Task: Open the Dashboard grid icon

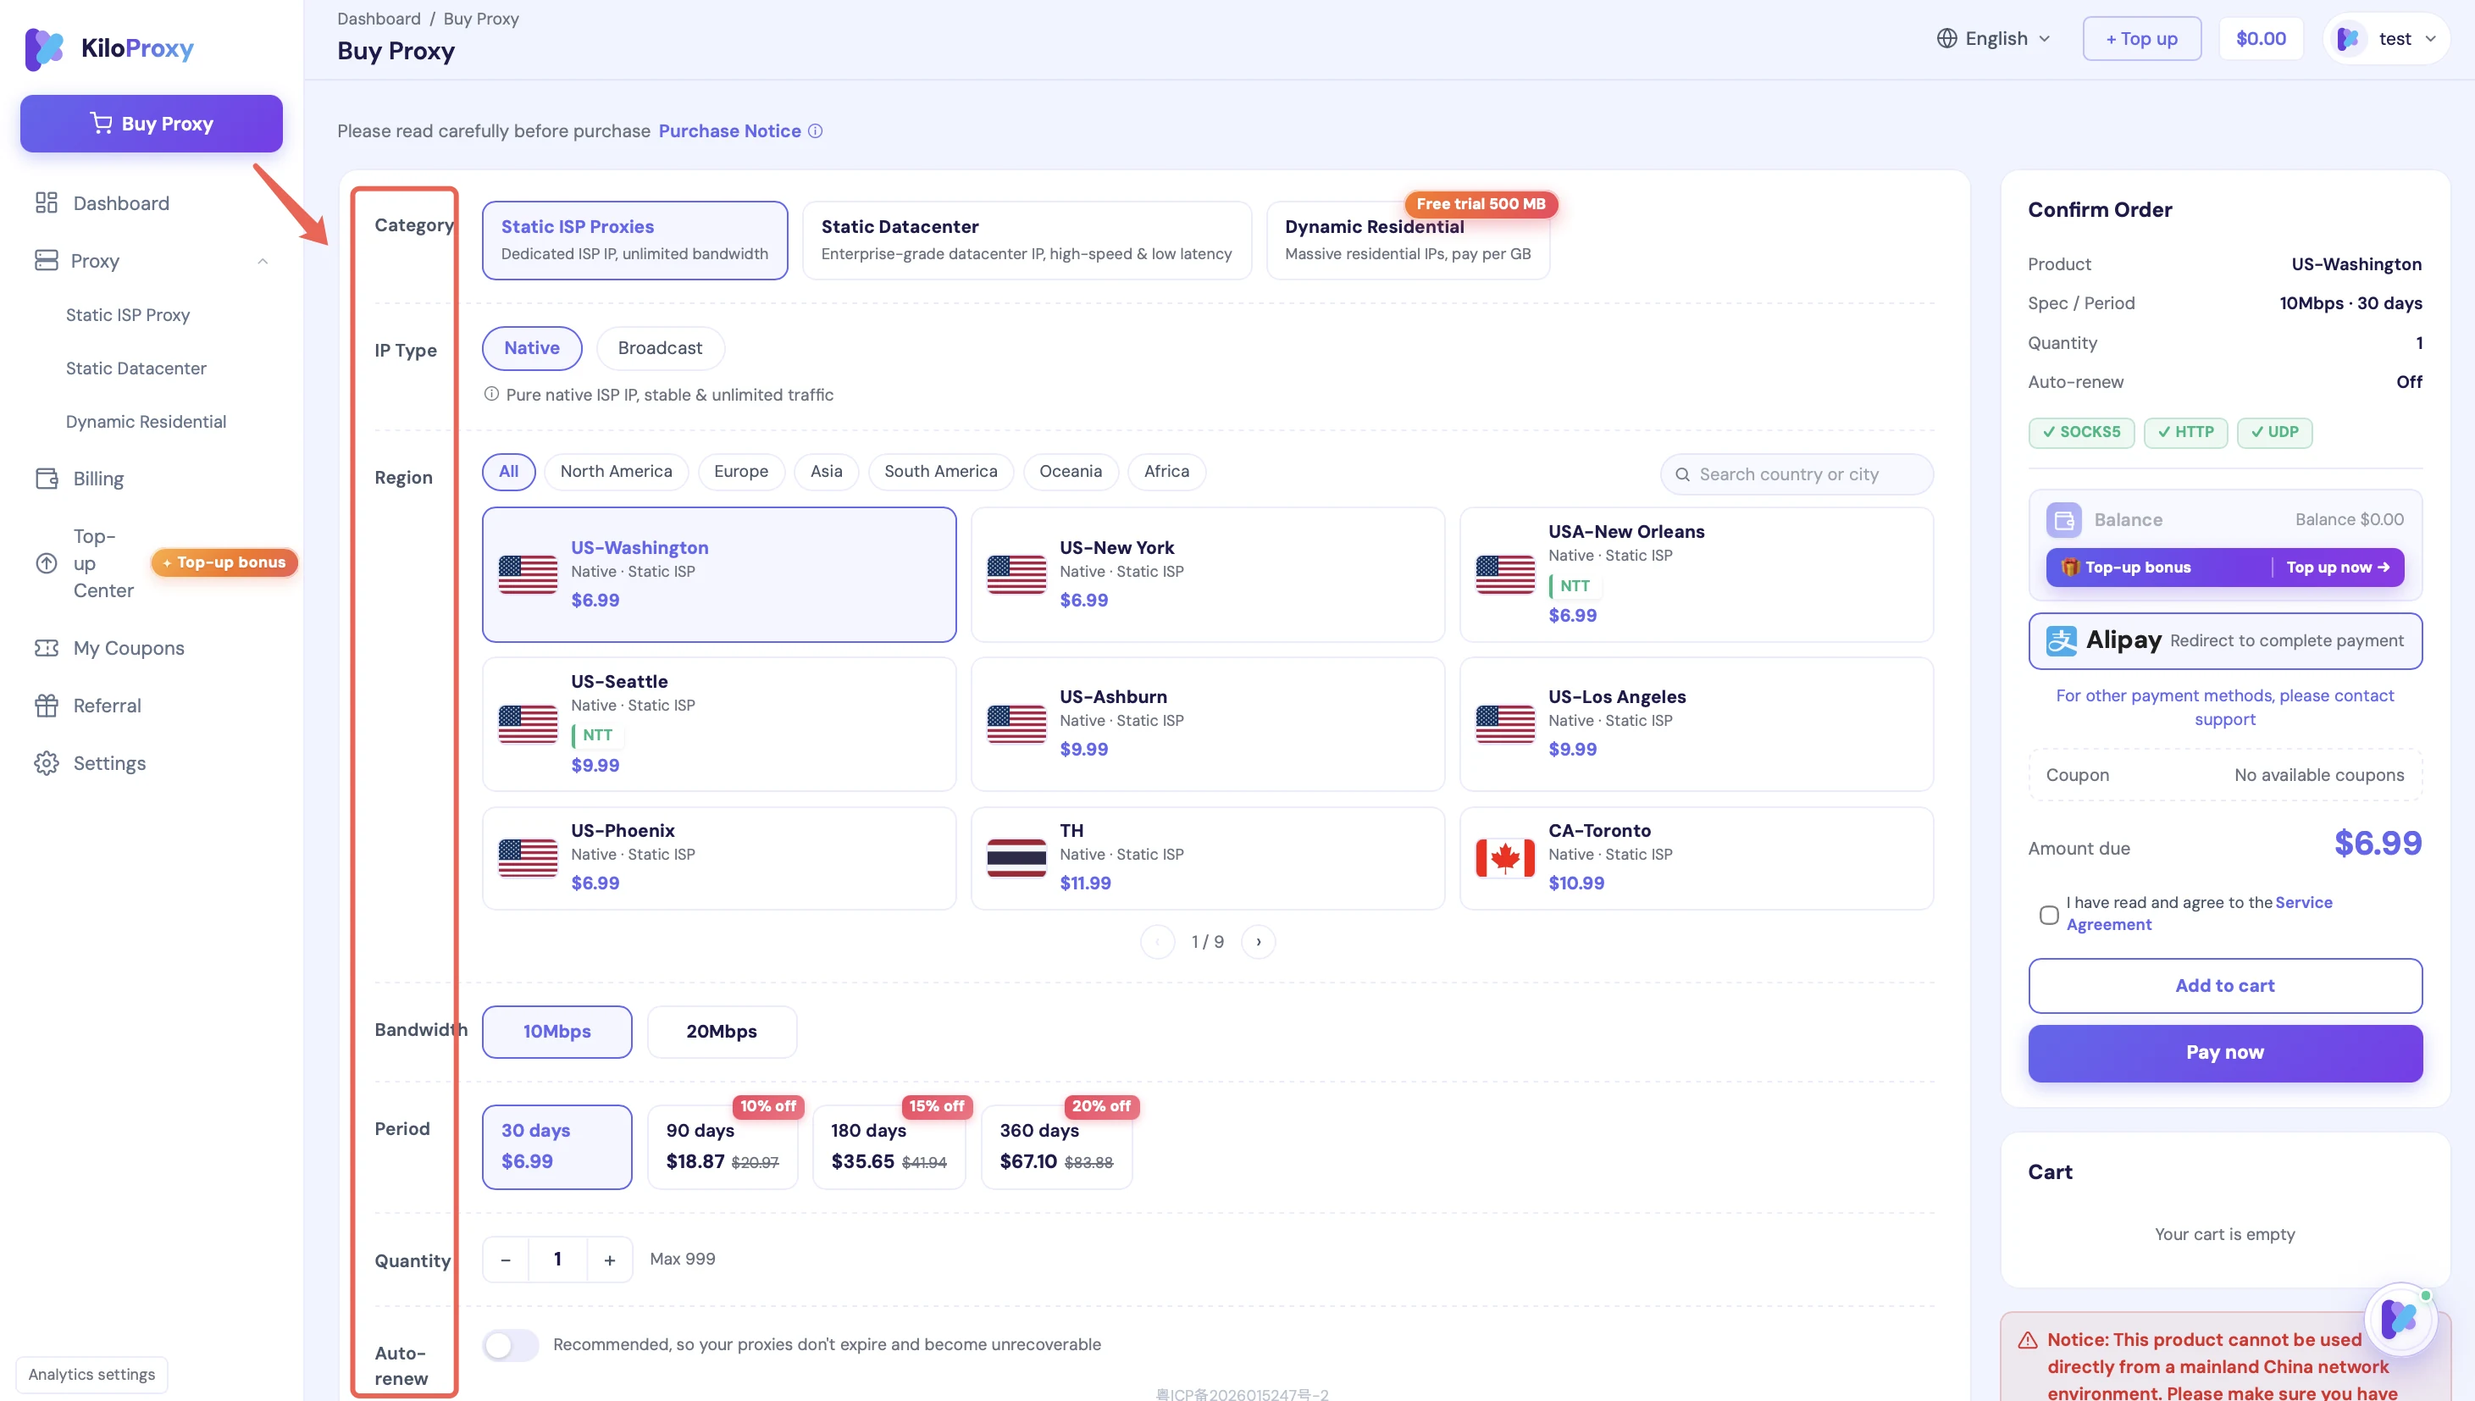Action: pyautogui.click(x=47, y=203)
